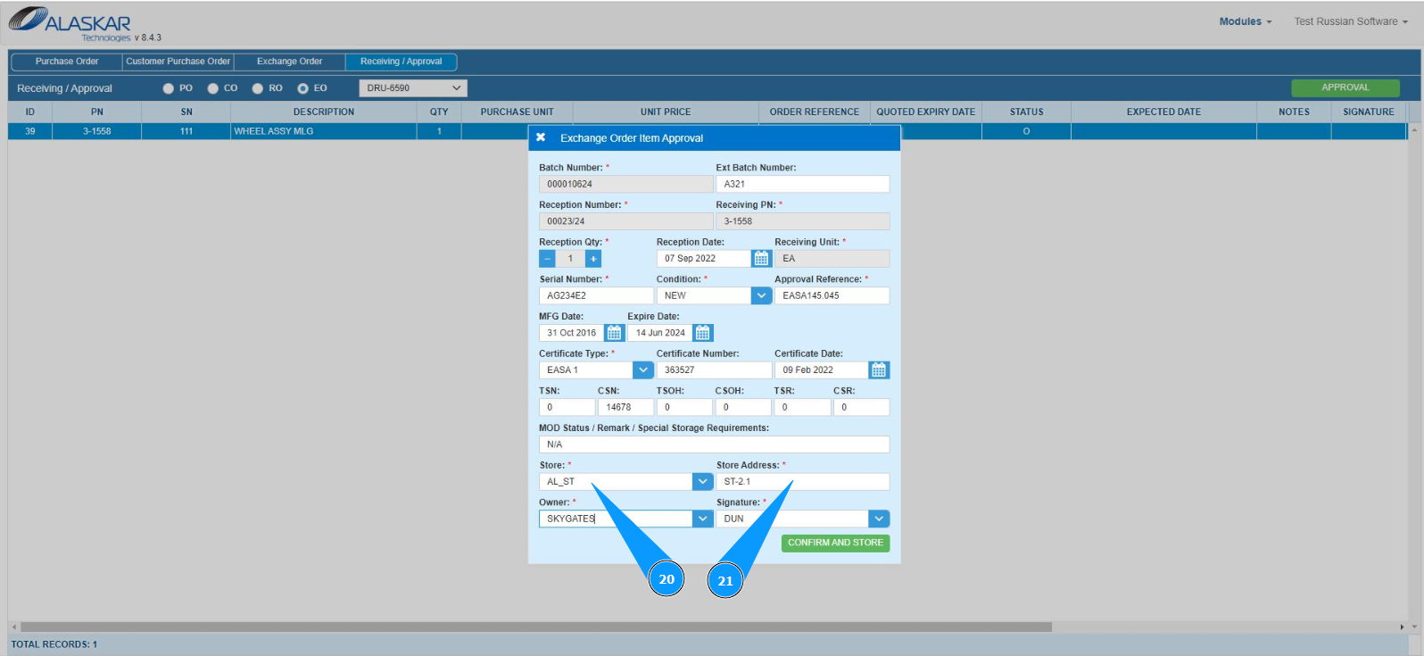Image resolution: width=1424 pixels, height=656 pixels.
Task: Click the Alaskar Technologies logo
Action: (71, 23)
